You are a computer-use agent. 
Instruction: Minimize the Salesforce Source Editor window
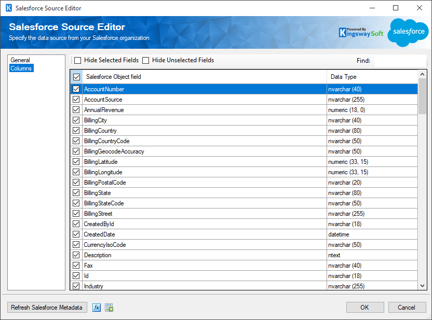tap(372, 8)
